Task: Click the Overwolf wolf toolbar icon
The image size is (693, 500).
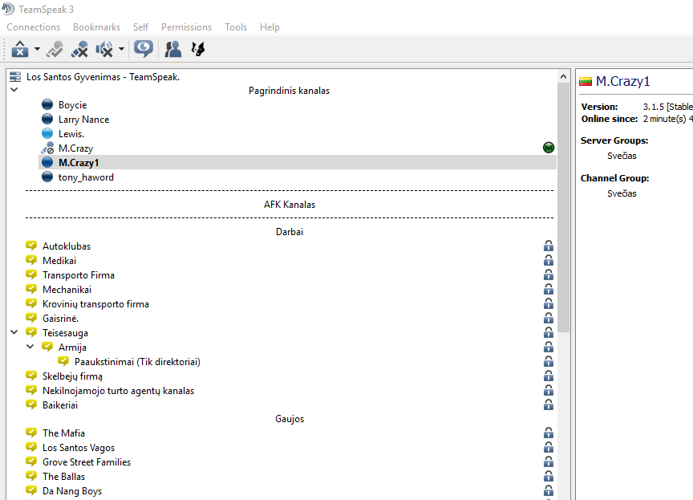Action: click(198, 49)
